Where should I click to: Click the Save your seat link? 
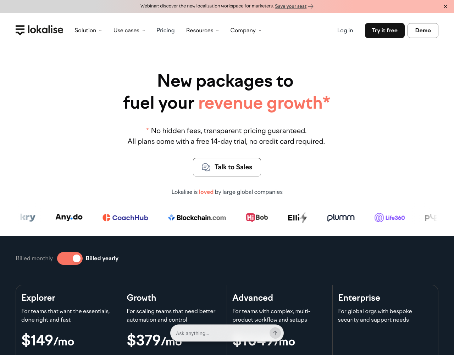pyautogui.click(x=290, y=6)
